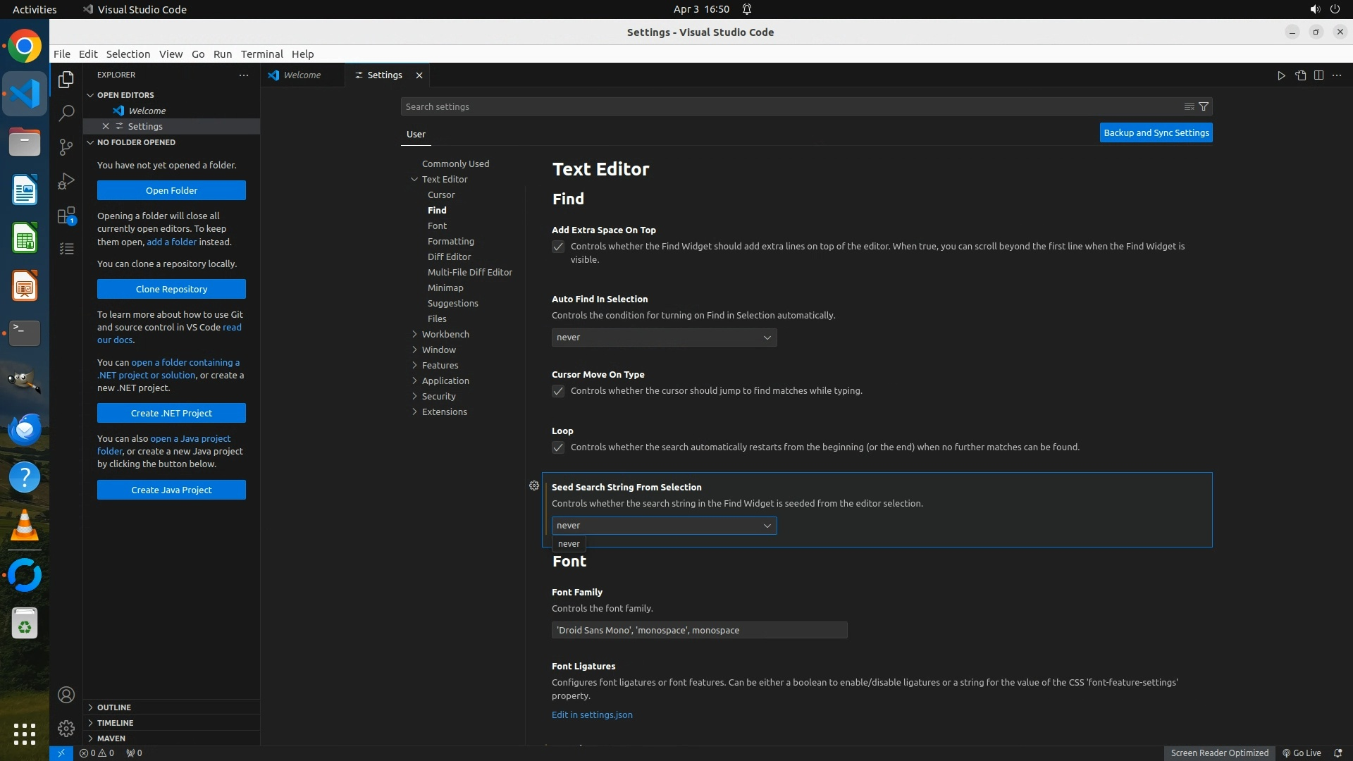This screenshot has width=1353, height=761.
Task: Open Auto Find In Selection dropdown
Action: click(664, 338)
